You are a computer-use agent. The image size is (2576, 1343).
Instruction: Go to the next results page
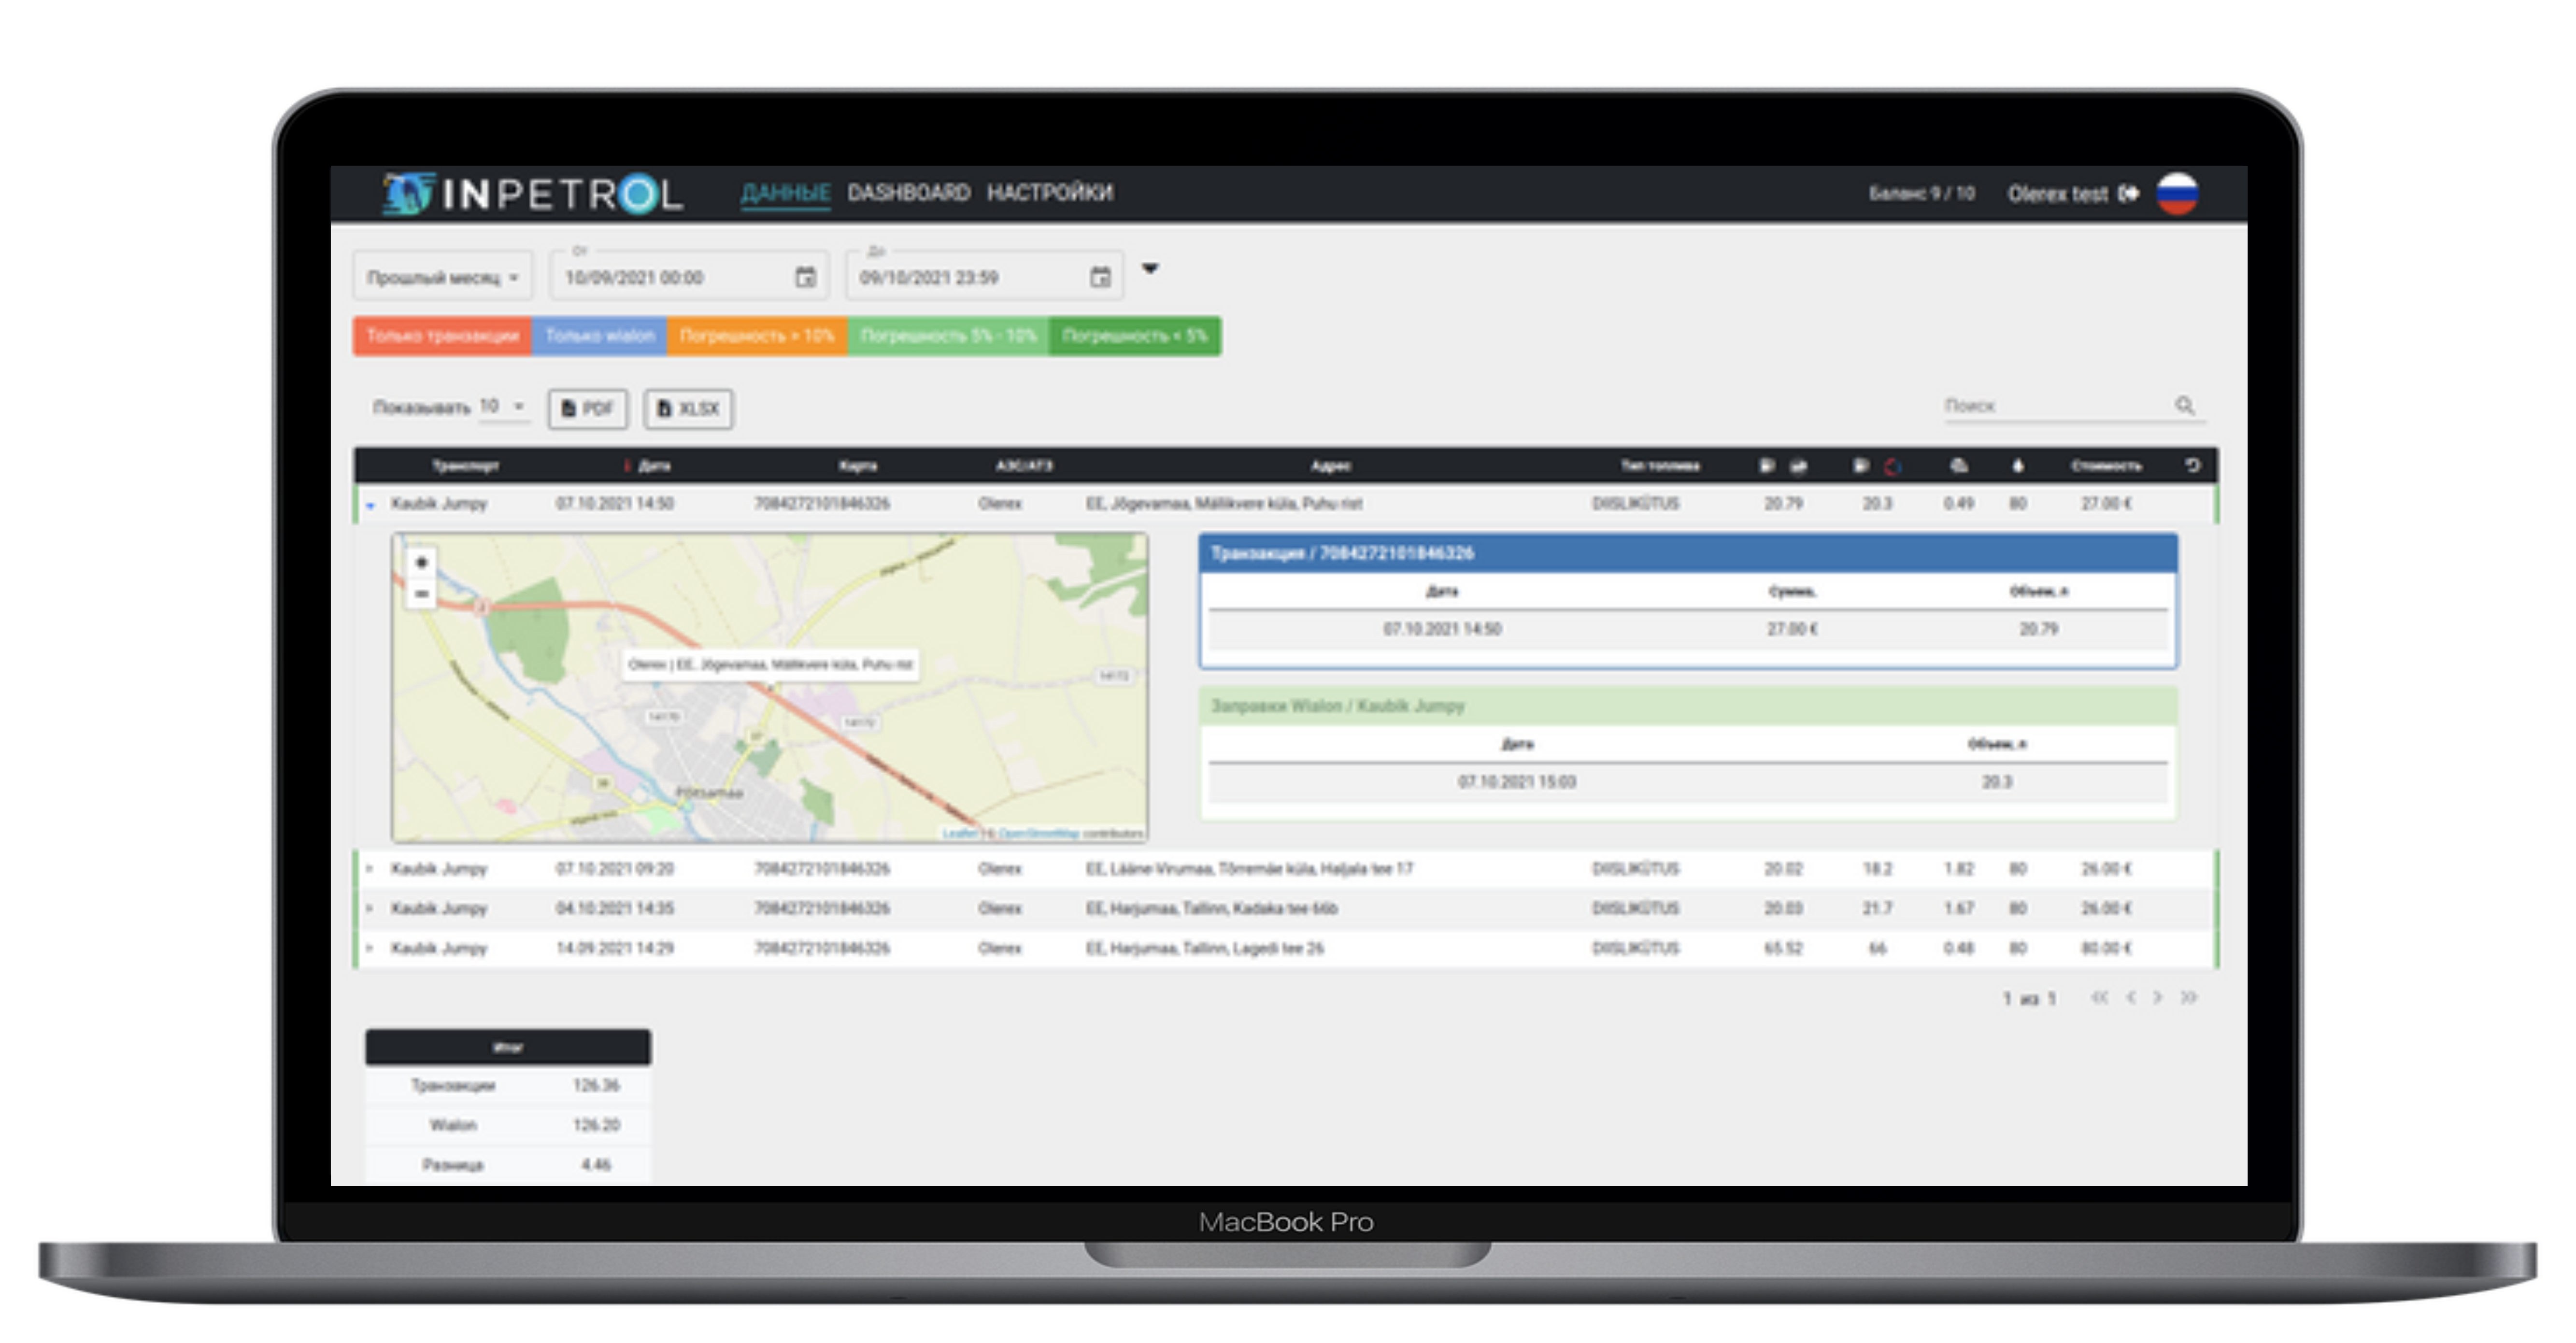pyautogui.click(x=2157, y=997)
